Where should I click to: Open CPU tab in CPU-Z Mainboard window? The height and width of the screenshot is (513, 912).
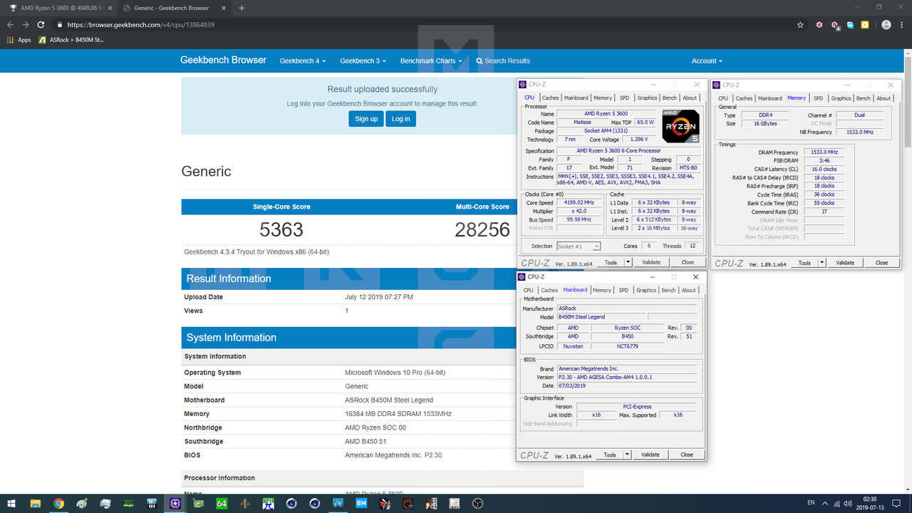click(529, 291)
